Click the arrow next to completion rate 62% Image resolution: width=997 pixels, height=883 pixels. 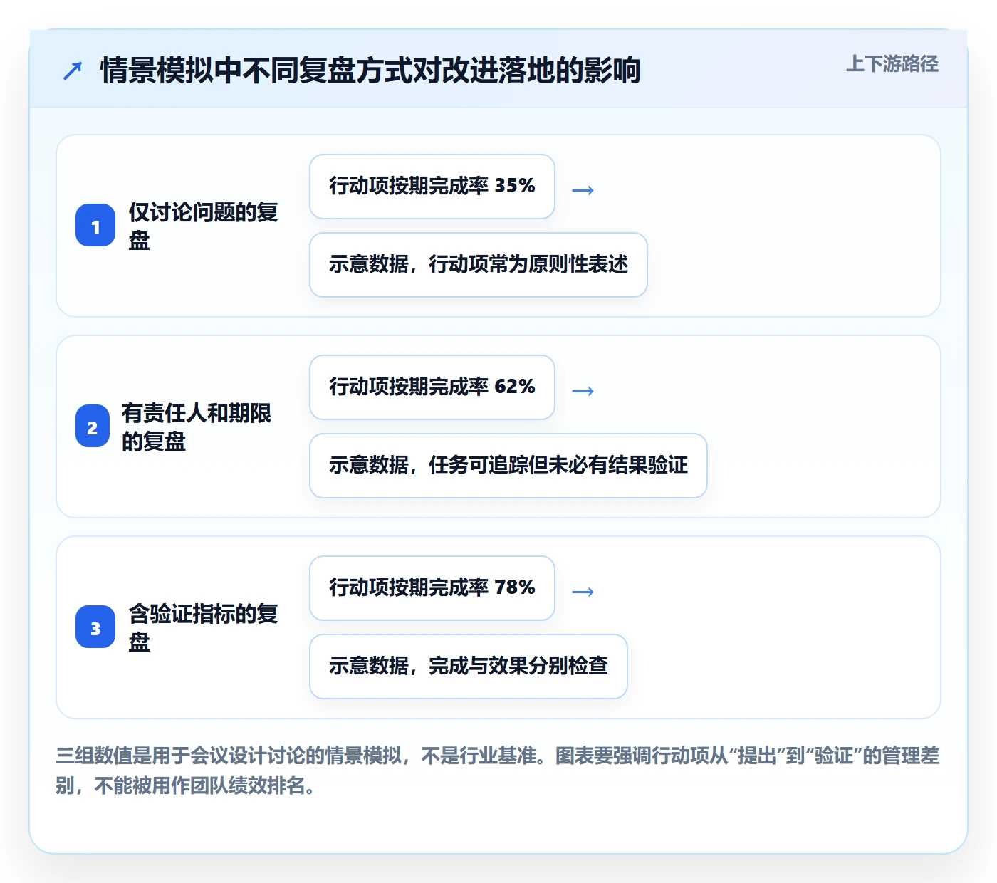(583, 391)
